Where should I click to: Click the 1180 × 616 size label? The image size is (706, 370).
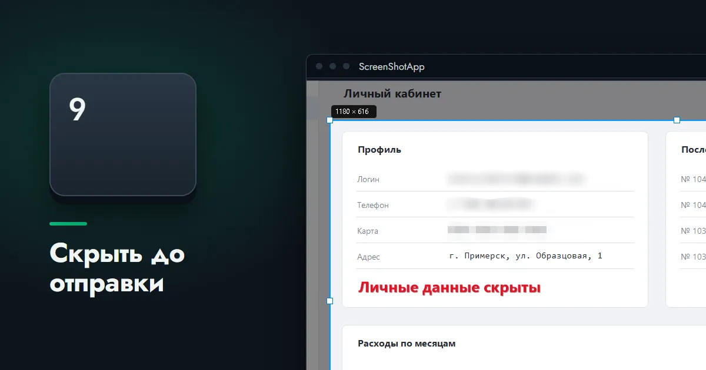tap(354, 111)
